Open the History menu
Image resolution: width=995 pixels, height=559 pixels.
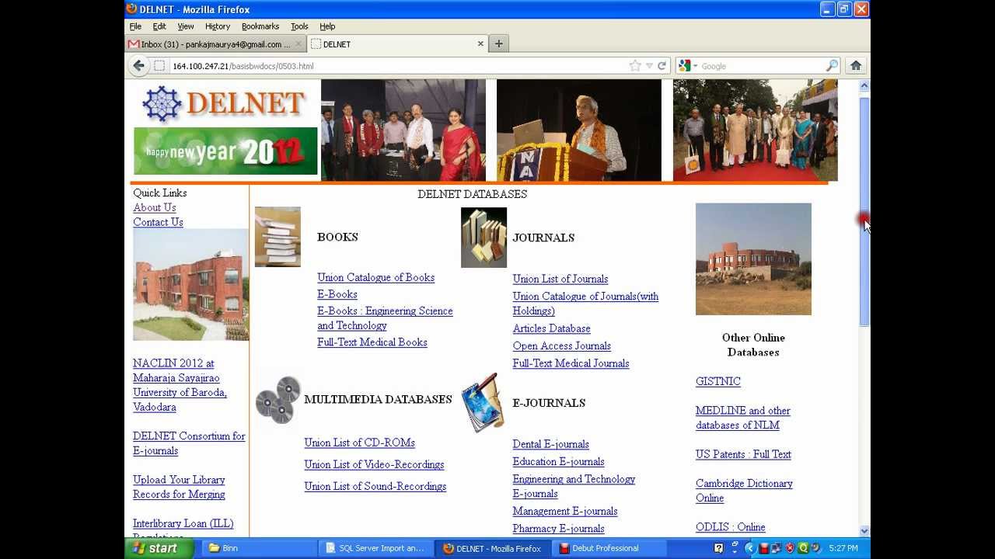point(218,26)
